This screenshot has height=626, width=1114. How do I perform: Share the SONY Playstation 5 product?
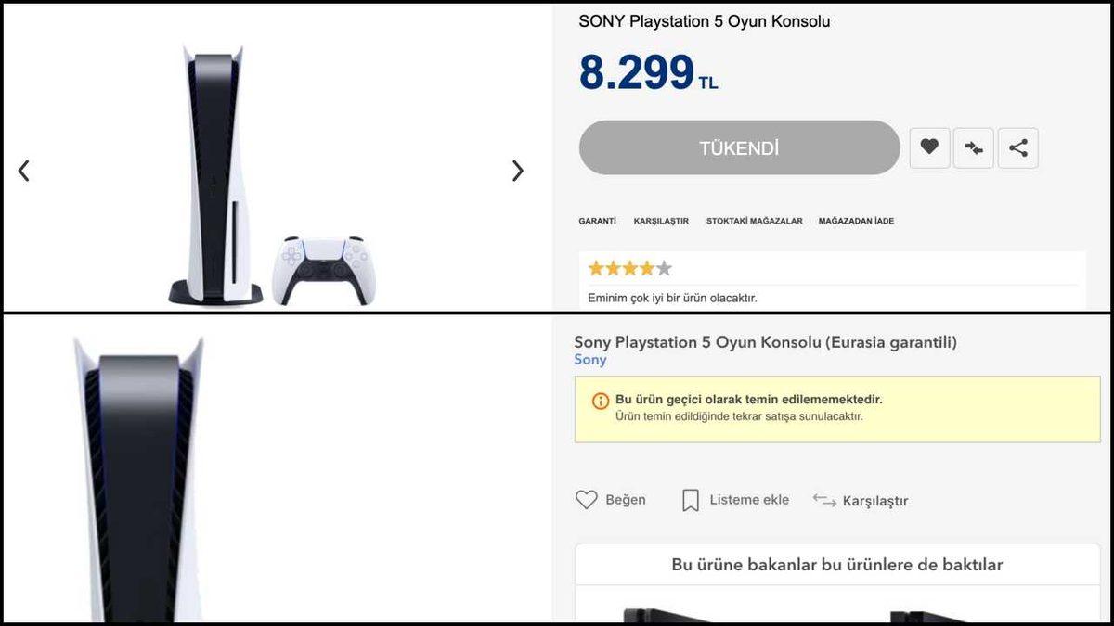tap(1018, 147)
